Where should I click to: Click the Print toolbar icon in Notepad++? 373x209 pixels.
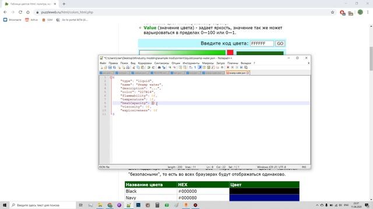[128, 67]
